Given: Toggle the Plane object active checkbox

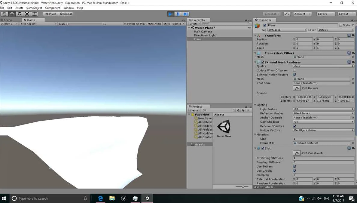Looking at the screenshot, I should point(265,25).
